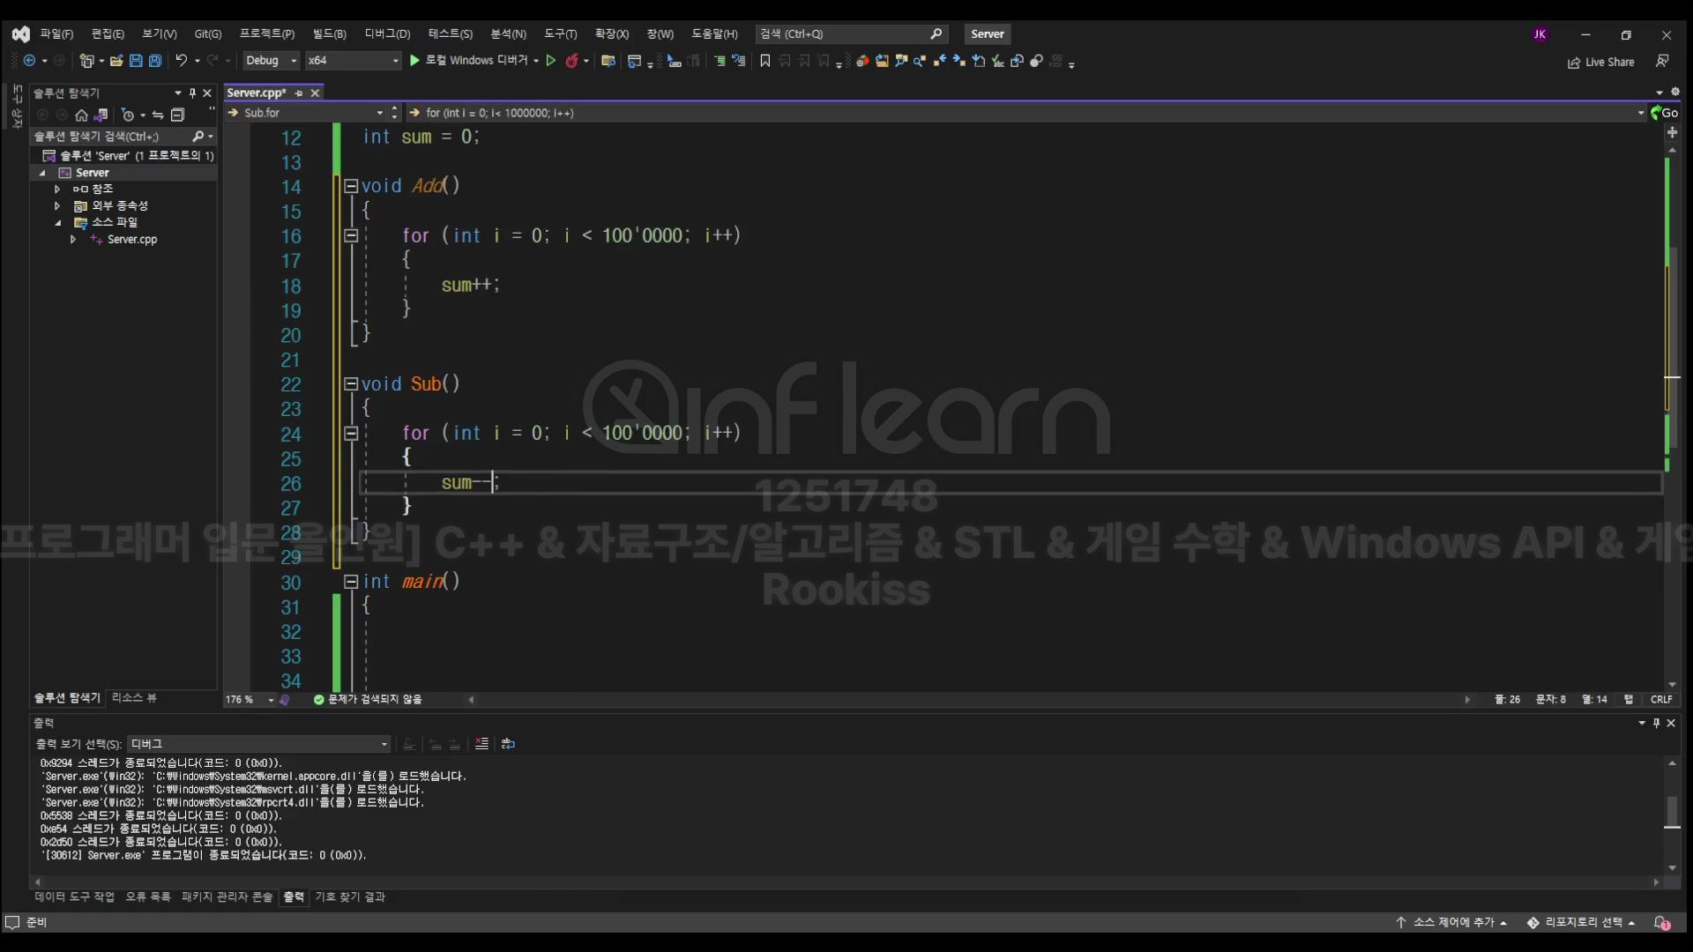Toggle pin on the Server.cpp tab
The image size is (1693, 952).
(x=299, y=93)
